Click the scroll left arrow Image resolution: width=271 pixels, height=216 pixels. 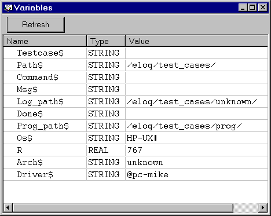[8, 208]
